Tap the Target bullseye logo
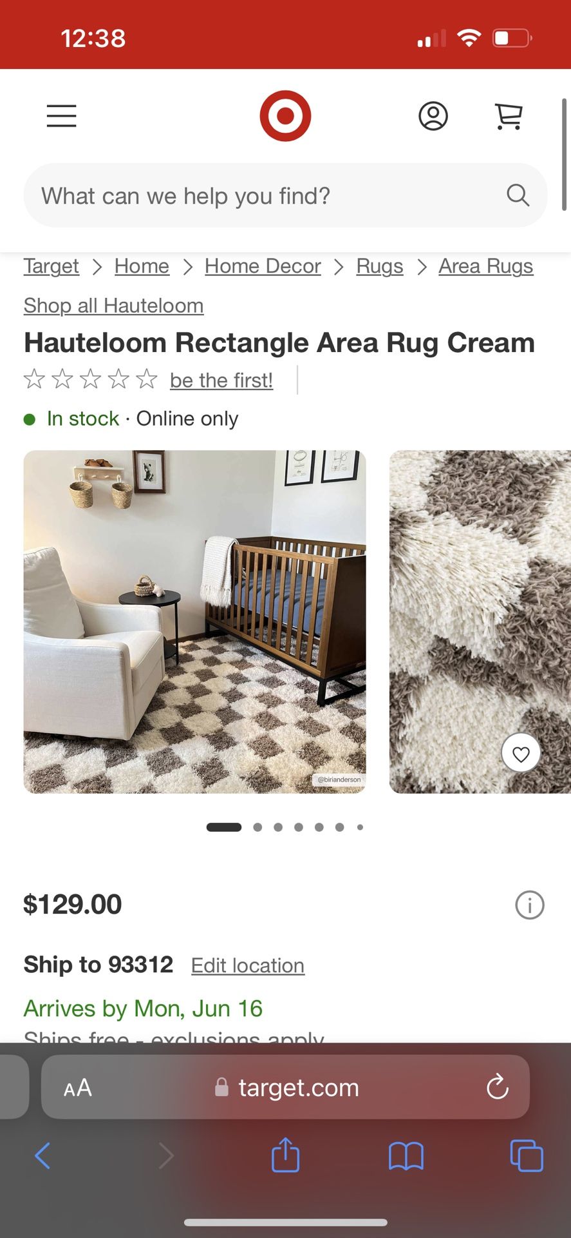 pyautogui.click(x=285, y=116)
